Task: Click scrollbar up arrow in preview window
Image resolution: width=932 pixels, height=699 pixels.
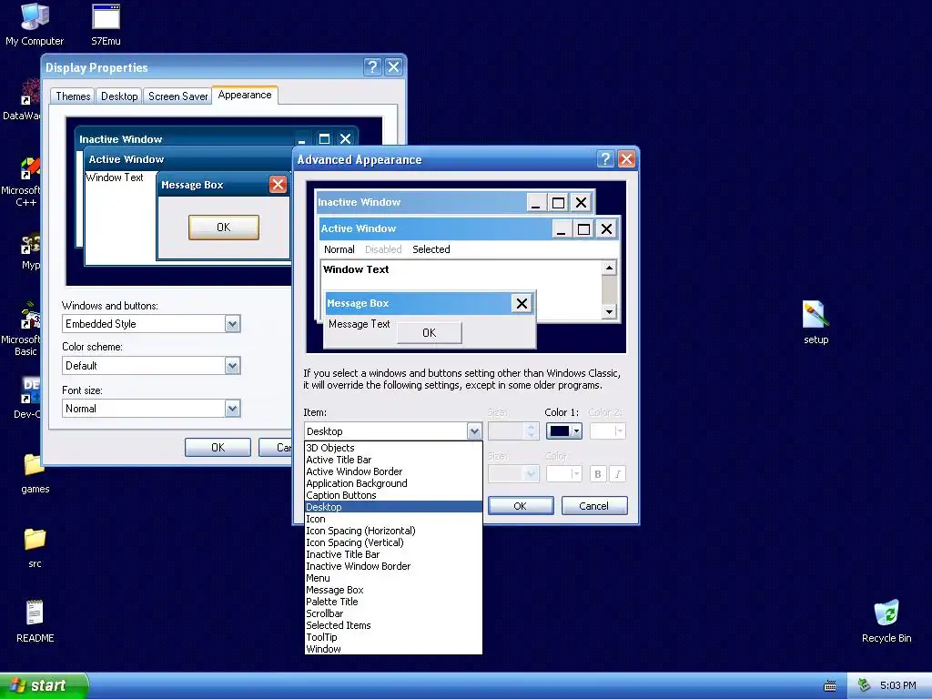Action: click(x=609, y=268)
